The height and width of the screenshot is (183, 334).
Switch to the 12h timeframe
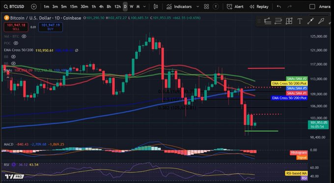[117, 6]
